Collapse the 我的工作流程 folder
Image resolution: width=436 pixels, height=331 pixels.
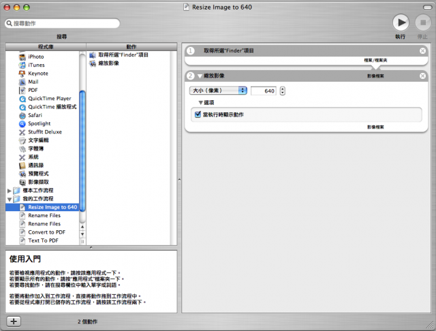click(10, 199)
